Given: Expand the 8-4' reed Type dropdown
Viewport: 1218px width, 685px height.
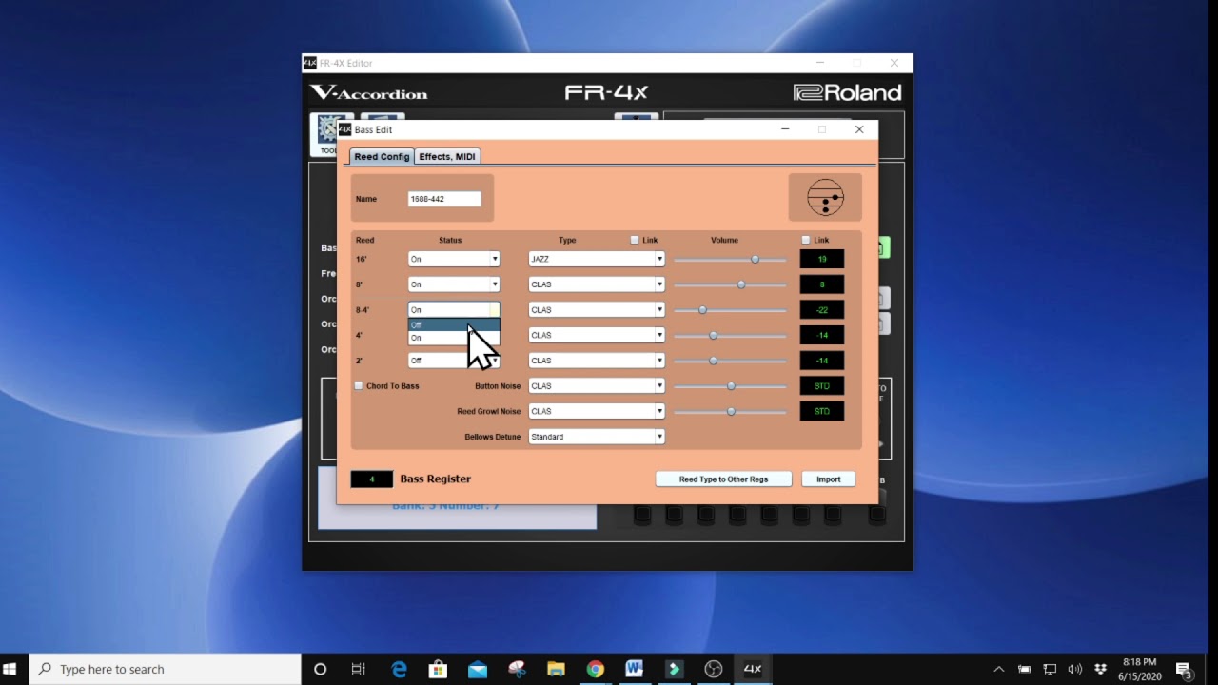Looking at the screenshot, I should 597,309.
